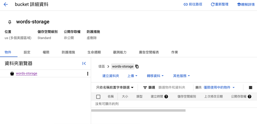Image resolution: width=257 pixels, height=124 pixels.
Task: Click the pin icon beside words-storage title
Action: click(x=10, y=22)
